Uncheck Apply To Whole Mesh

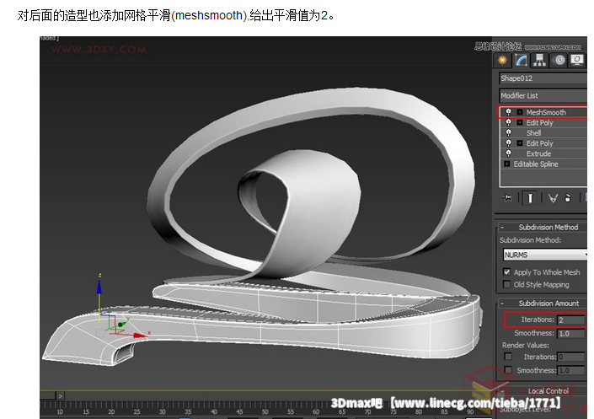pos(507,271)
